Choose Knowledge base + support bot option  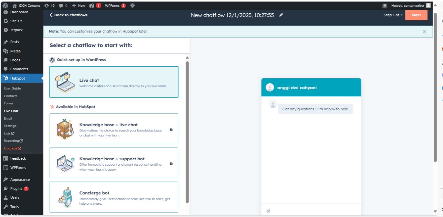pos(114,163)
